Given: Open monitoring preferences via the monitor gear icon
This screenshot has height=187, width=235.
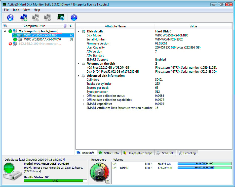Looking at the screenshot, I should 61,17.
